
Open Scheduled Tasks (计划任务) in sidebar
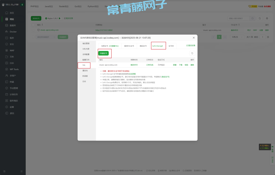pos(14,94)
